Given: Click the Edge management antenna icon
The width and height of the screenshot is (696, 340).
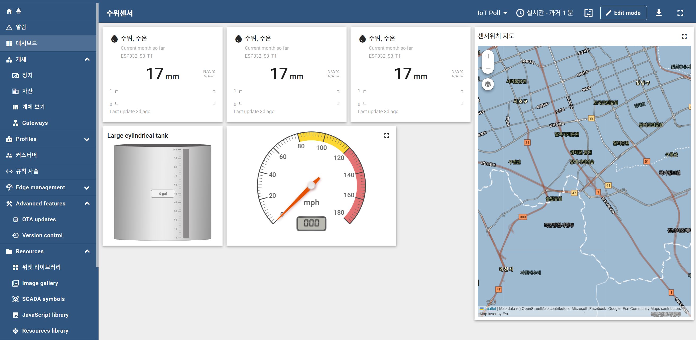Looking at the screenshot, I should point(9,187).
